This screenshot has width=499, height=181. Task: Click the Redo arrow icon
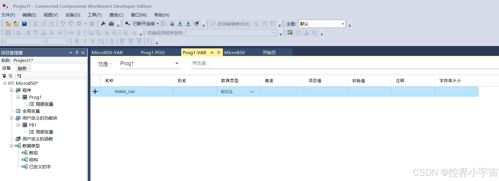pyautogui.click(x=71, y=24)
